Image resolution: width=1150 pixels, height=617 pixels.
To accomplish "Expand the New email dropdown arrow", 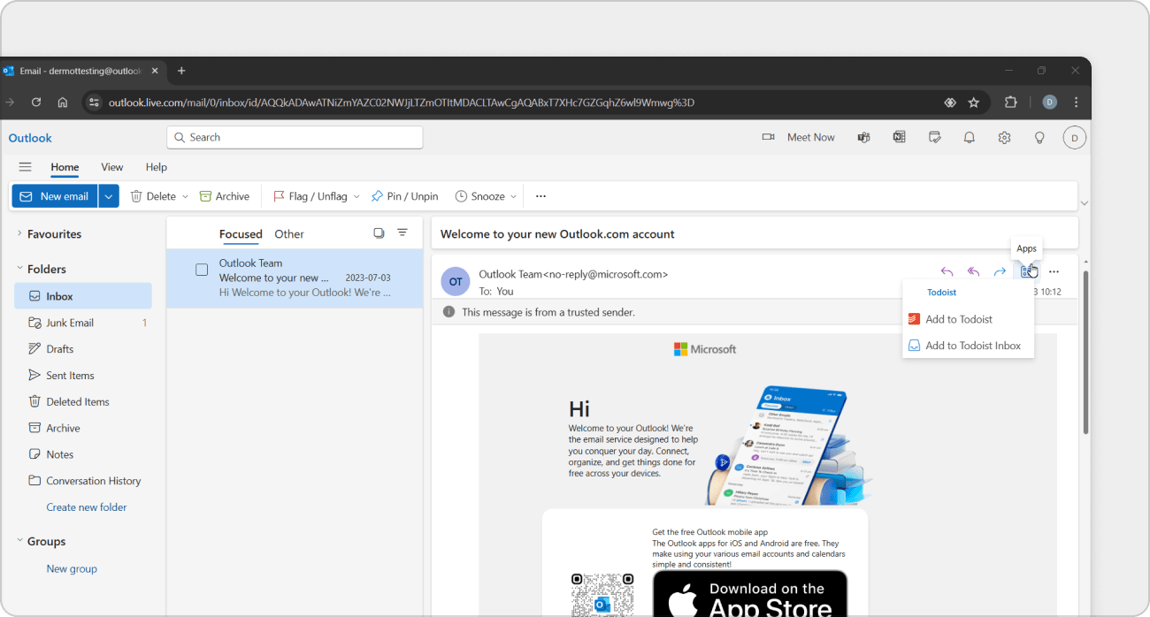I will (x=109, y=196).
